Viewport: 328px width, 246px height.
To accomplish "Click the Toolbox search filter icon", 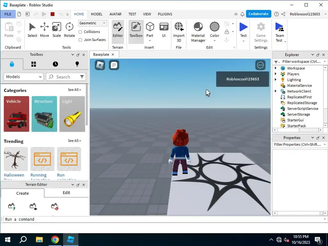I will pos(82,77).
